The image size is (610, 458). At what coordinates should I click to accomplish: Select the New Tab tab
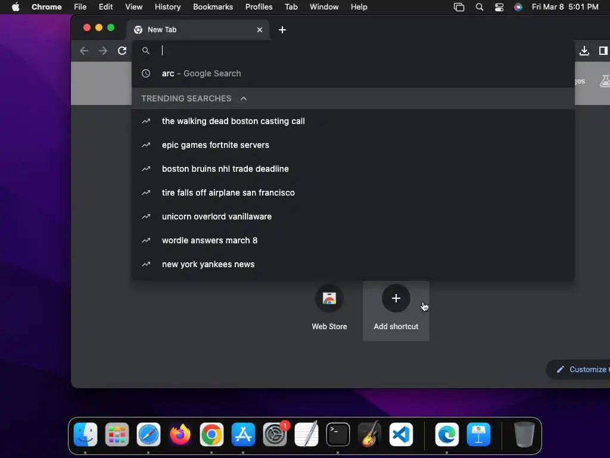[198, 30]
